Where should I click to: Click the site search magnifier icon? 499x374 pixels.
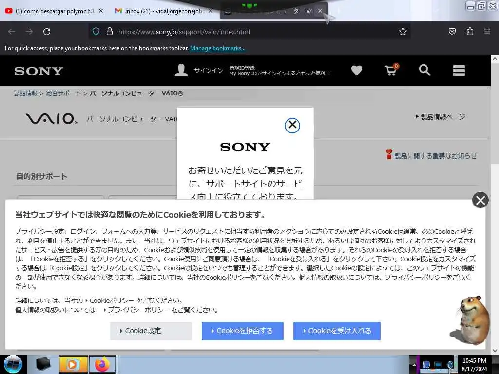click(x=424, y=70)
